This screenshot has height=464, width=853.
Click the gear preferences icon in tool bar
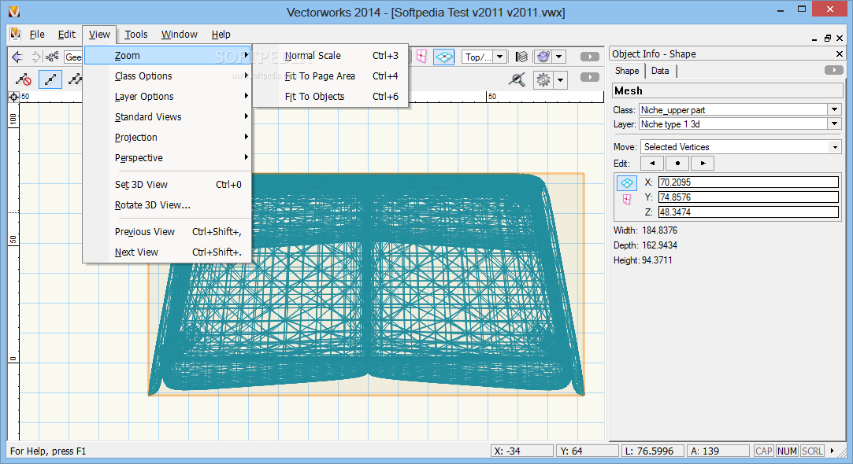pyautogui.click(x=543, y=80)
